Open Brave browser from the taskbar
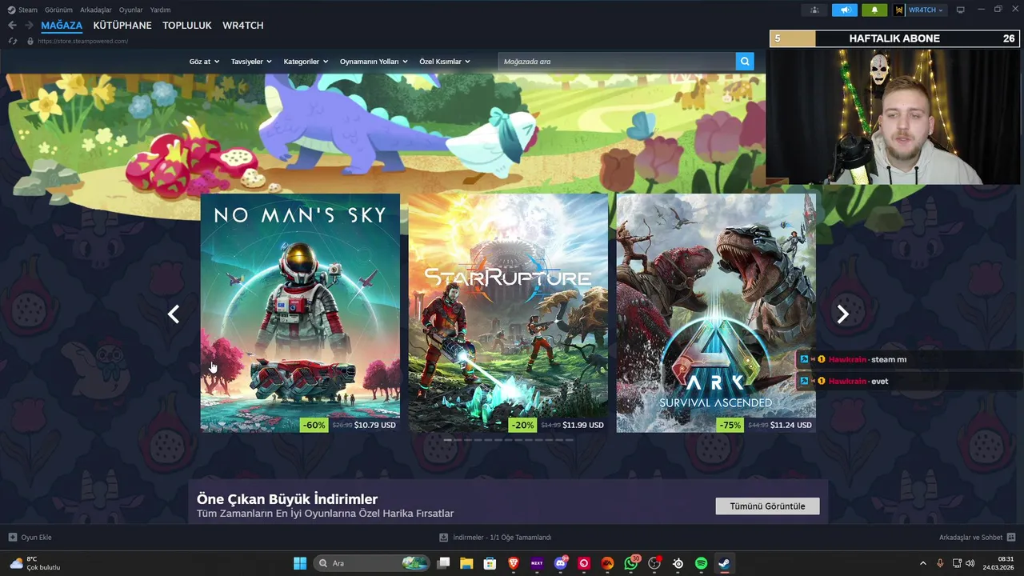The image size is (1024, 576). [x=514, y=563]
